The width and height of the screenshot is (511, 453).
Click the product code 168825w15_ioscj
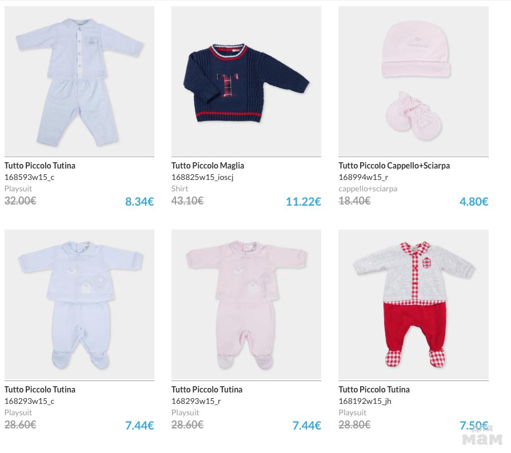click(x=202, y=177)
